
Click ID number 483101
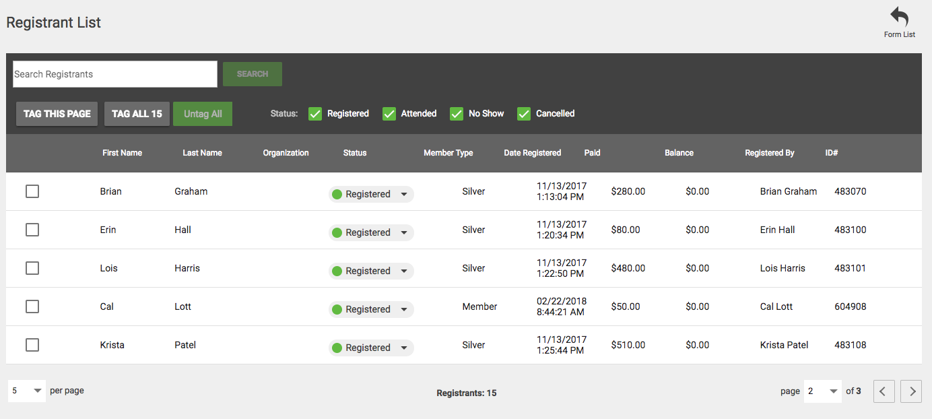851,268
